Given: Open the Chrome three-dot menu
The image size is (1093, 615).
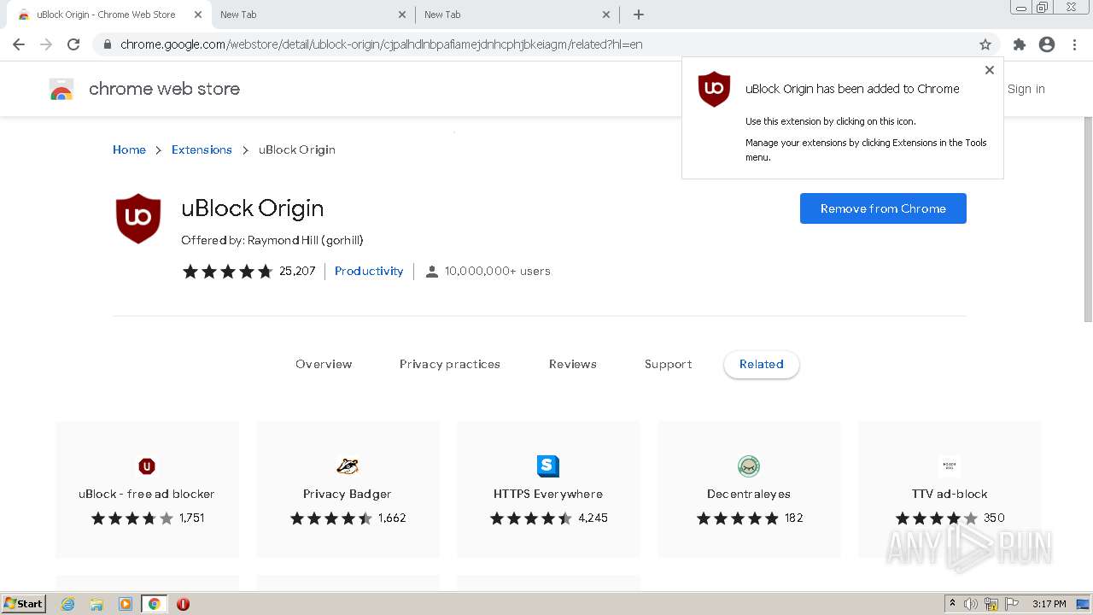Looking at the screenshot, I should [x=1074, y=44].
